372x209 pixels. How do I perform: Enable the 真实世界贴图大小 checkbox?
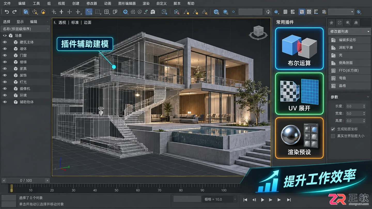tap(333, 136)
